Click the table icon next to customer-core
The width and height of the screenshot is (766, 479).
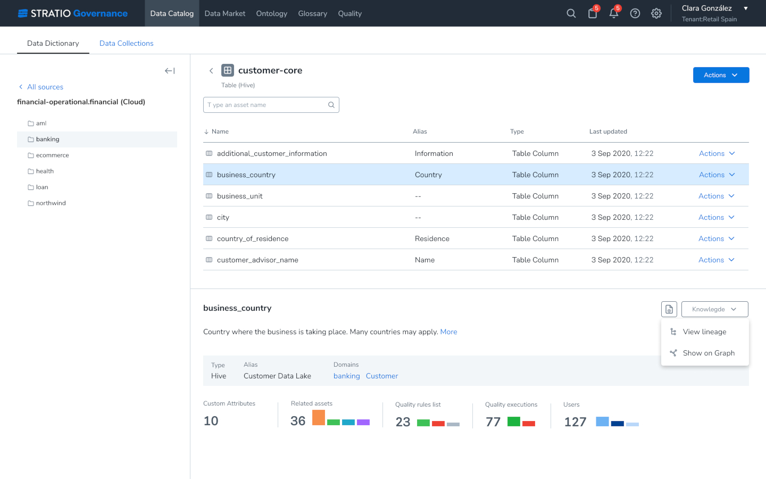227,70
